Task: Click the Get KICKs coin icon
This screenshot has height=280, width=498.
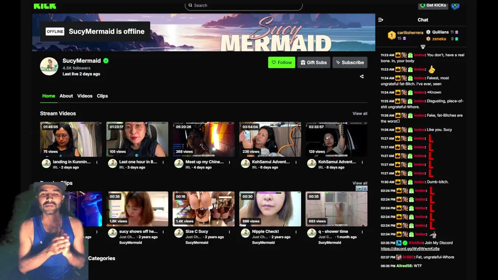Action: [423, 5]
